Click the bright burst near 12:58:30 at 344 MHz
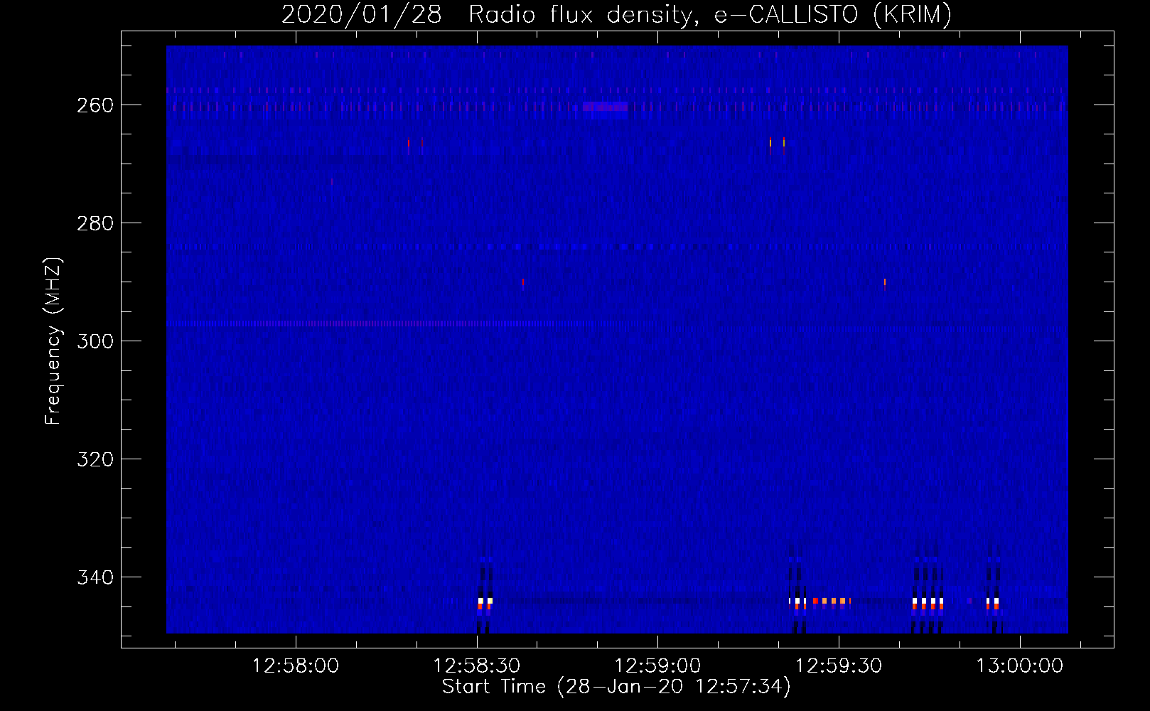The image size is (1150, 711). tap(485, 603)
